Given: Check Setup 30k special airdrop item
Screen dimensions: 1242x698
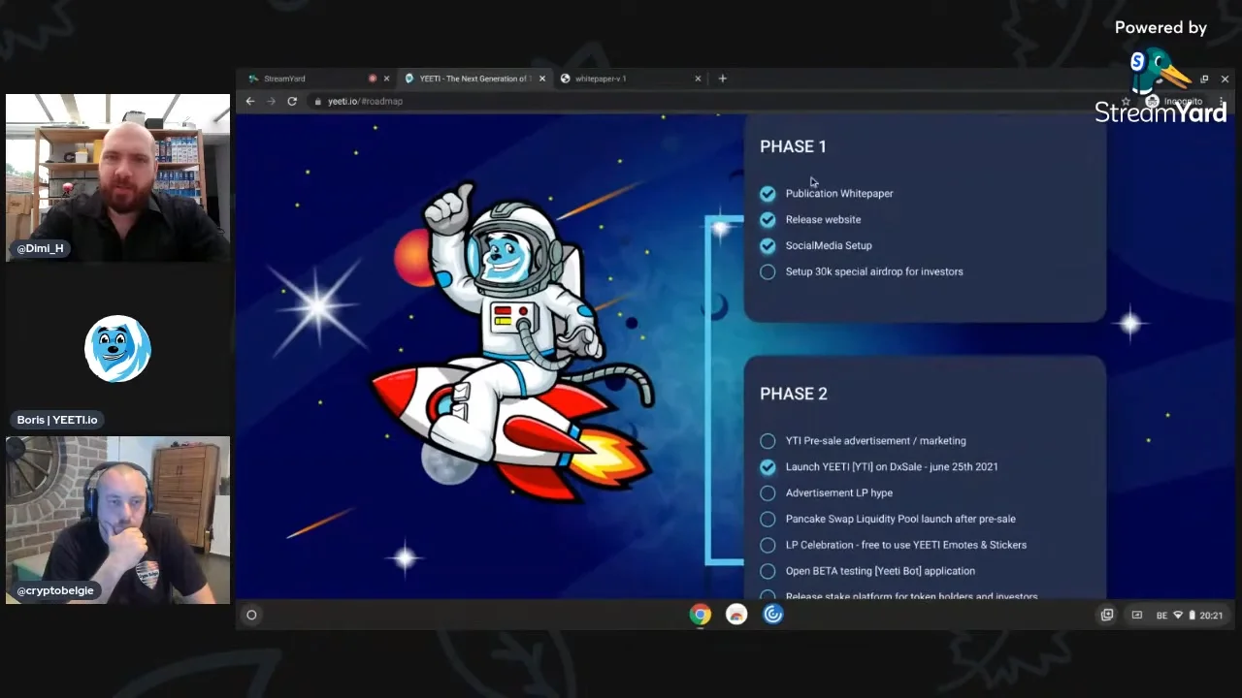Looking at the screenshot, I should coord(768,272).
